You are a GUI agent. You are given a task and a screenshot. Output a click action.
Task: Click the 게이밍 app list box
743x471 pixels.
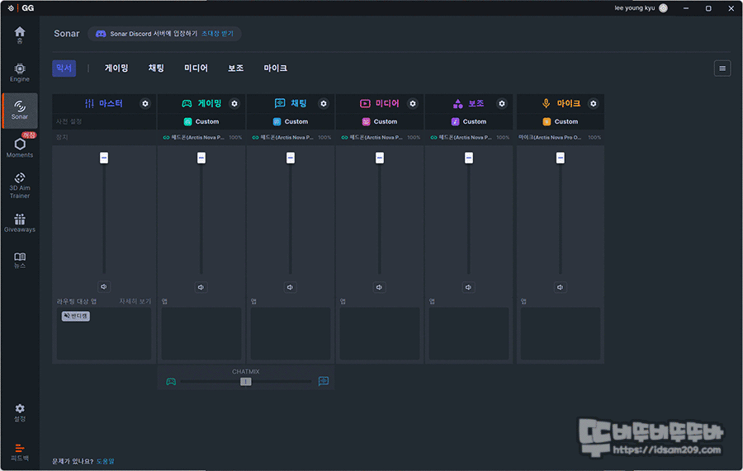click(201, 333)
